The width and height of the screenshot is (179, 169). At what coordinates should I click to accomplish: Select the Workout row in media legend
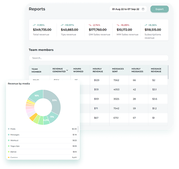point(41,140)
